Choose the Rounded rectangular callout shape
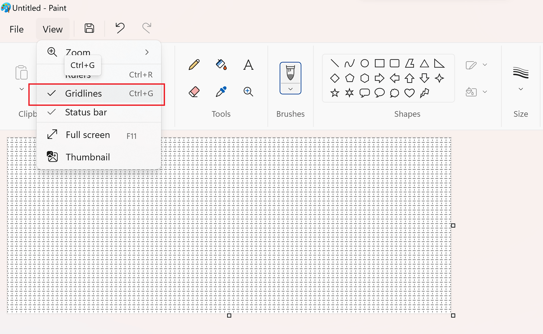Image resolution: width=543 pixels, height=334 pixels. 364,93
